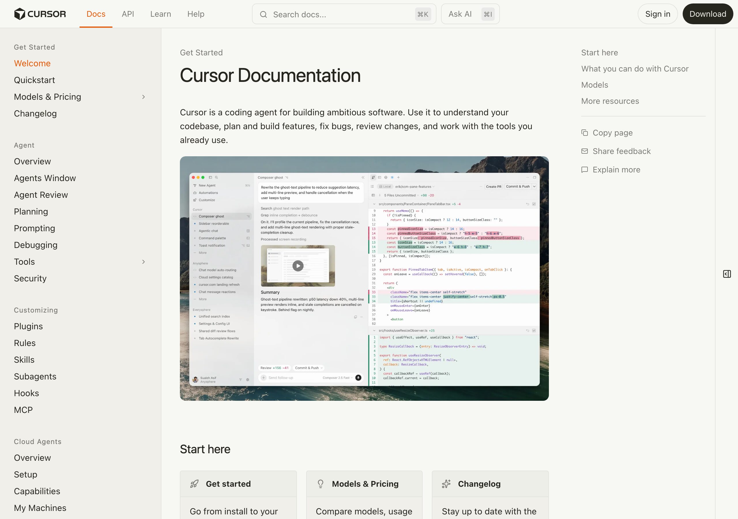Open Subagents page
Image resolution: width=738 pixels, height=519 pixels.
click(35, 377)
